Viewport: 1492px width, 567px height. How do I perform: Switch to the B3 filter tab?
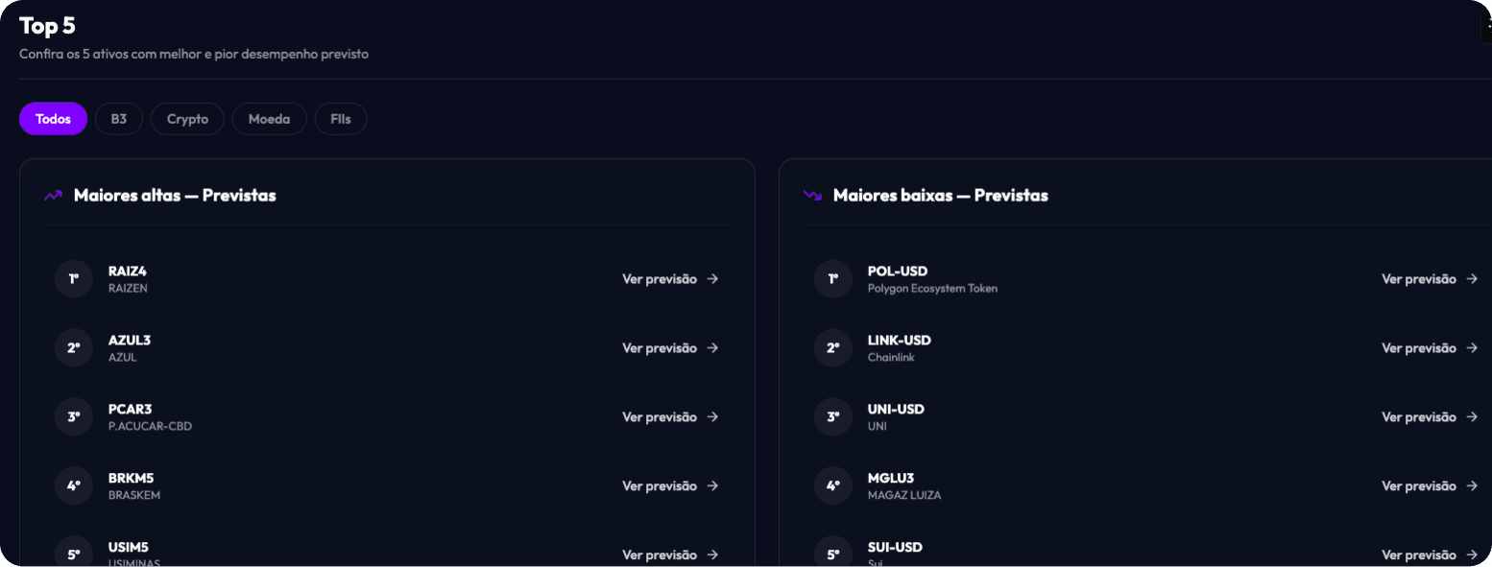coord(119,119)
